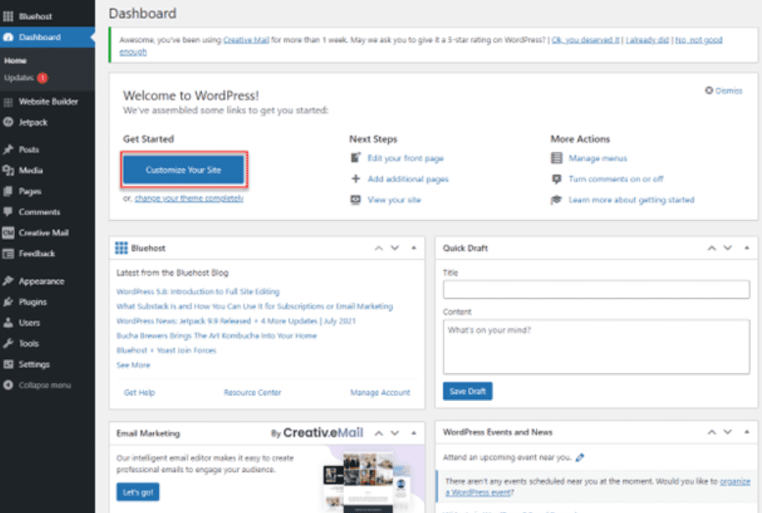Click the Quick Draft Title field

pos(596,290)
